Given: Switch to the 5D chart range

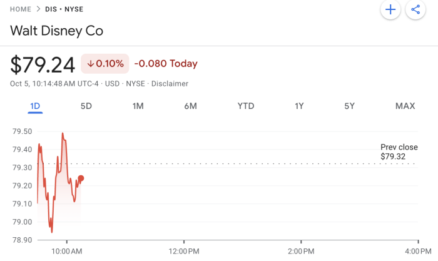Looking at the screenshot, I should pos(86,106).
